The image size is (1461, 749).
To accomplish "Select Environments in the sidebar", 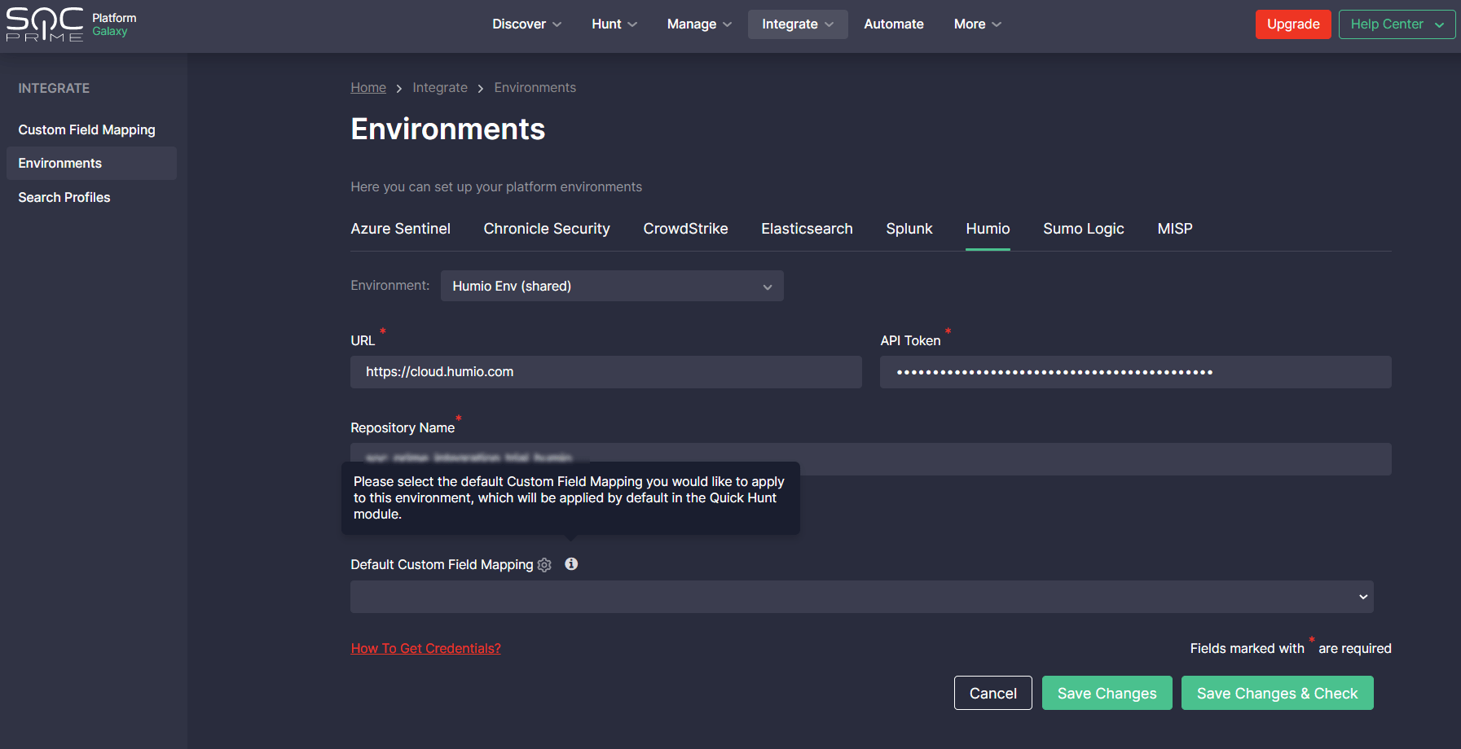I will 91,163.
